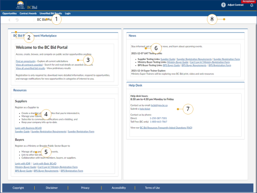Click the Acceptance environment banner
The height and width of the screenshot is (193, 257).
(x=248, y=1)
